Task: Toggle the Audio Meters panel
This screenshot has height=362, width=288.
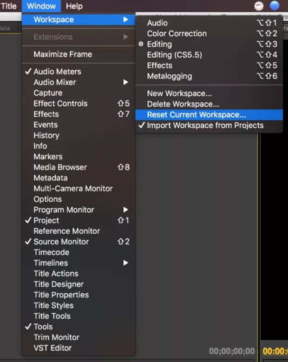Action: coord(79,72)
